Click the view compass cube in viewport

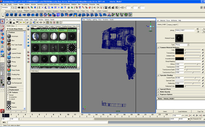(151, 26)
